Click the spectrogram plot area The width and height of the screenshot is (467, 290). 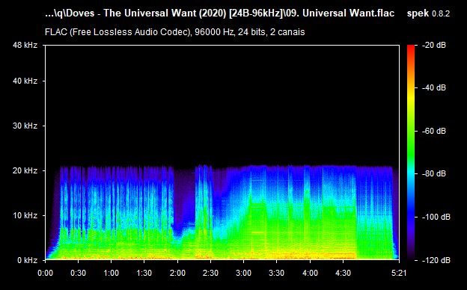click(222, 152)
